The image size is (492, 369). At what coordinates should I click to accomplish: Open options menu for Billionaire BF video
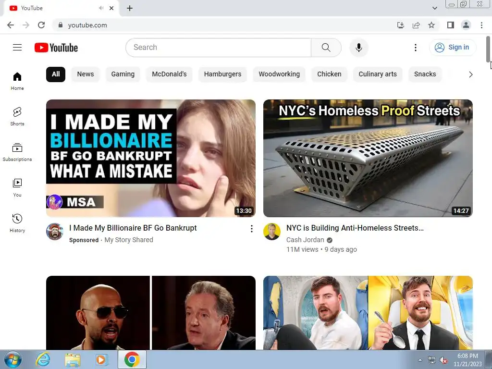pos(252,229)
